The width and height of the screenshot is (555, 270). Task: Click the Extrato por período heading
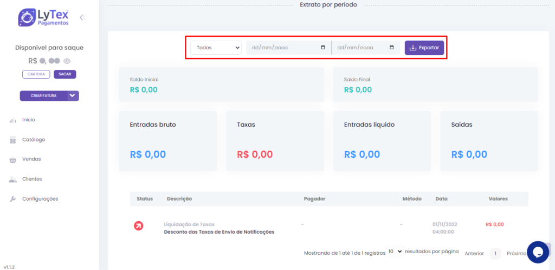tap(328, 5)
